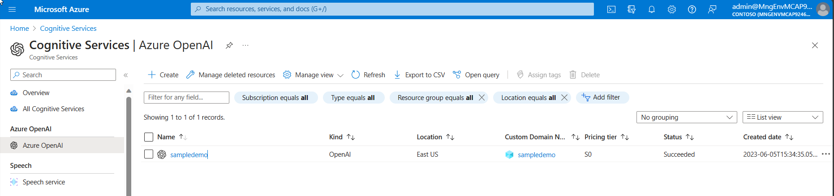This screenshot has width=834, height=196.
Task: Open the Help question mark icon
Action: click(x=692, y=9)
